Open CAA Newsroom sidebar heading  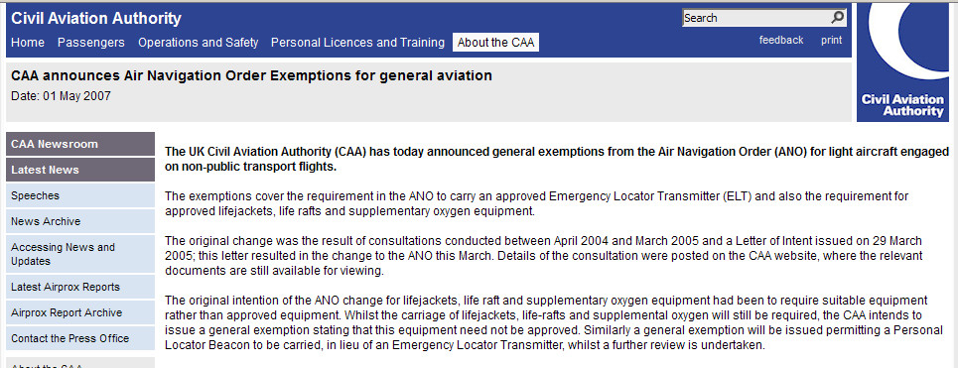80,144
